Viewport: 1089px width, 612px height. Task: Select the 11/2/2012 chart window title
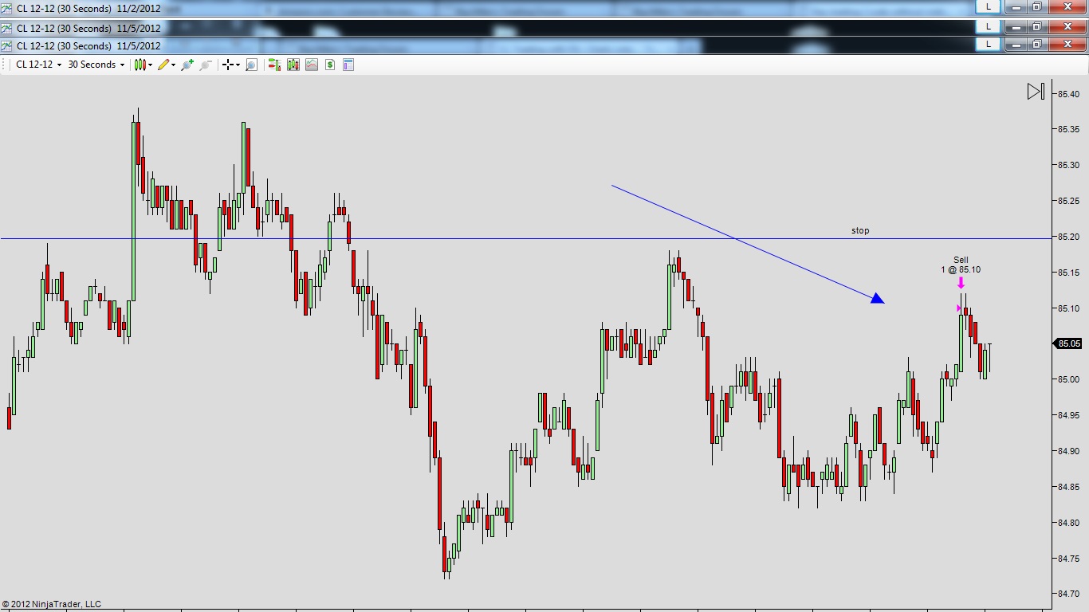[88, 9]
